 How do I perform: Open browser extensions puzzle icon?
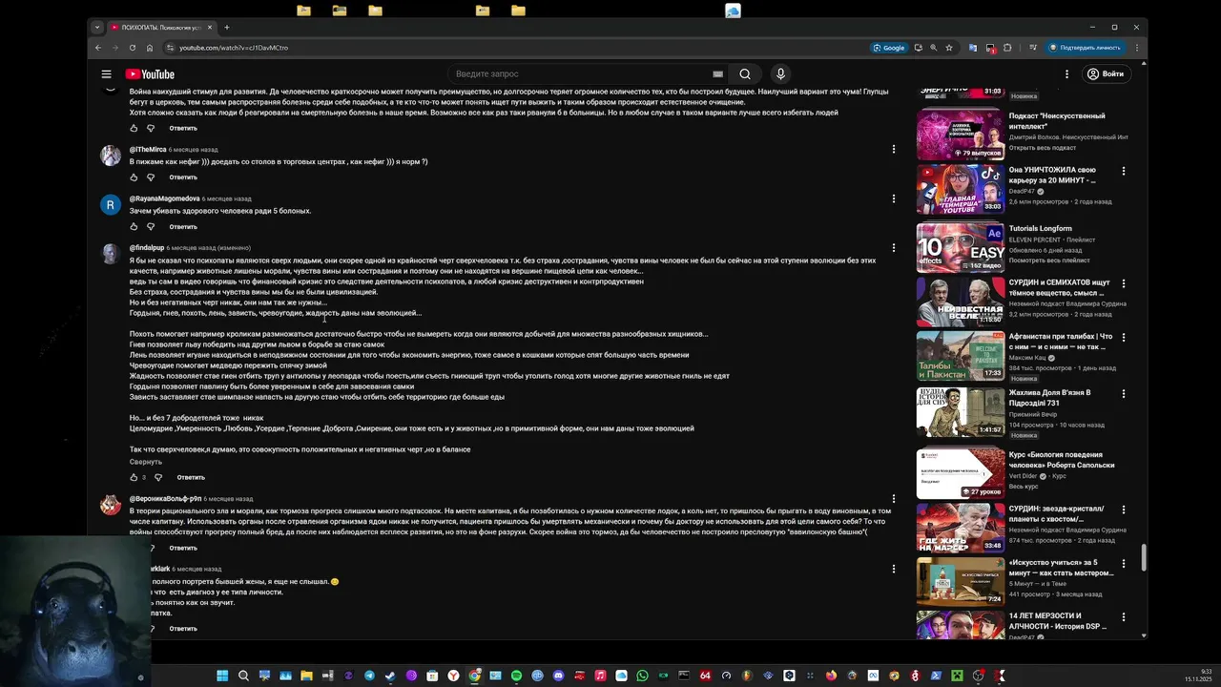click(x=1007, y=48)
